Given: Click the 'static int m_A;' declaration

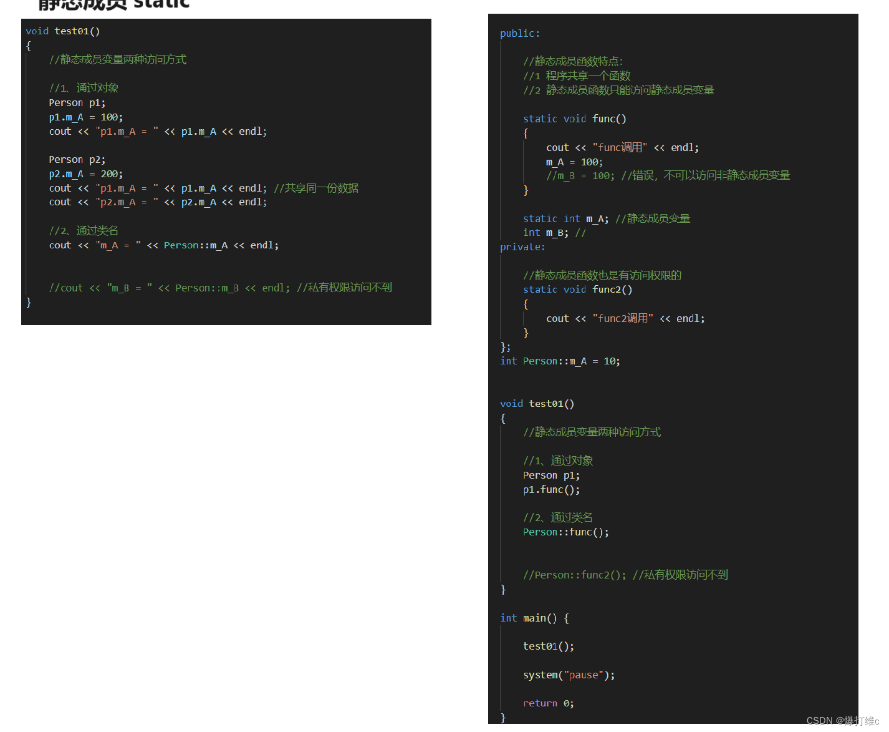Looking at the screenshot, I should (x=607, y=218).
